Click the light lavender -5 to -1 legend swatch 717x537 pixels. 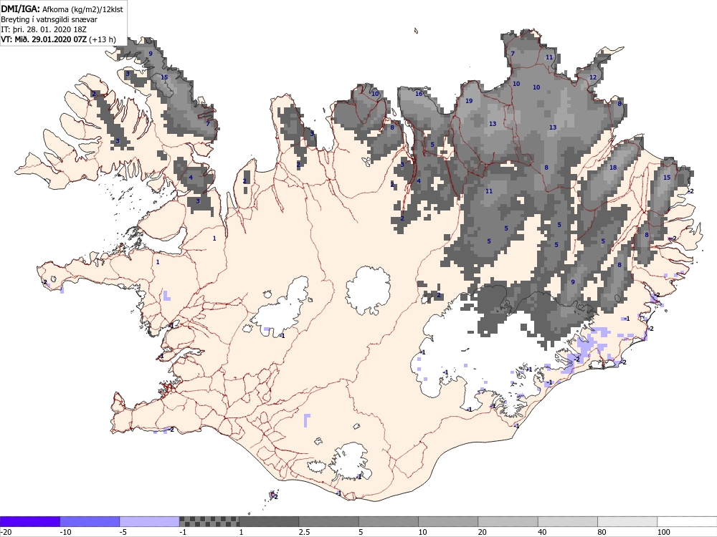pyautogui.click(x=150, y=521)
